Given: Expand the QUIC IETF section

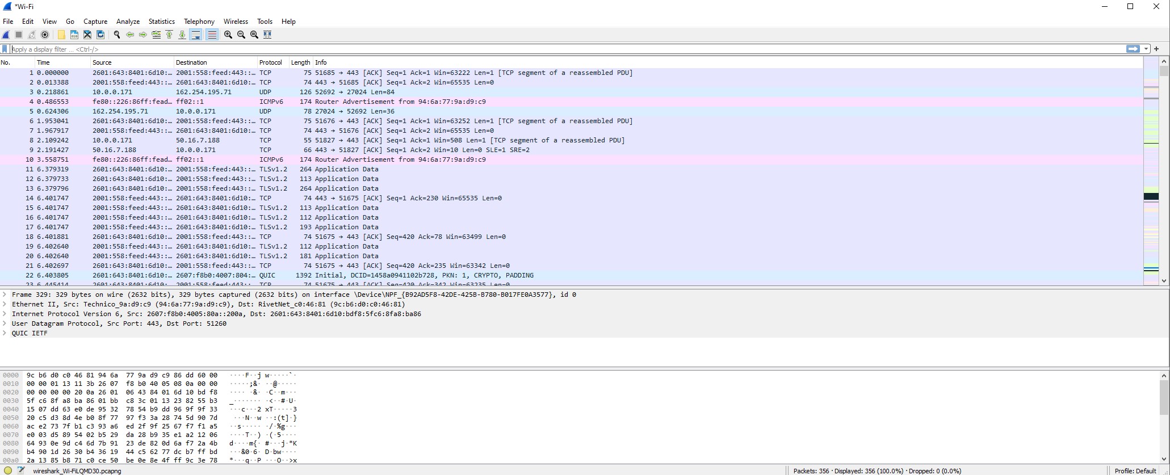Looking at the screenshot, I should point(5,333).
